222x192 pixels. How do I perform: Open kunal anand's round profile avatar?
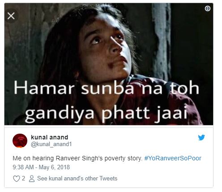click(20, 141)
